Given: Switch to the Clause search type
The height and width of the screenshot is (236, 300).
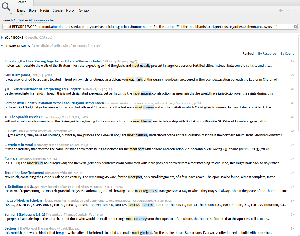Looking at the screenshot, I should pos(57,10).
